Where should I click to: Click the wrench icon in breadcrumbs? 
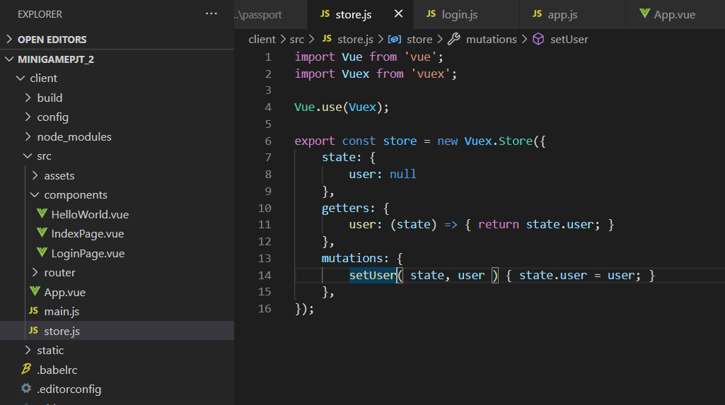pyautogui.click(x=453, y=39)
